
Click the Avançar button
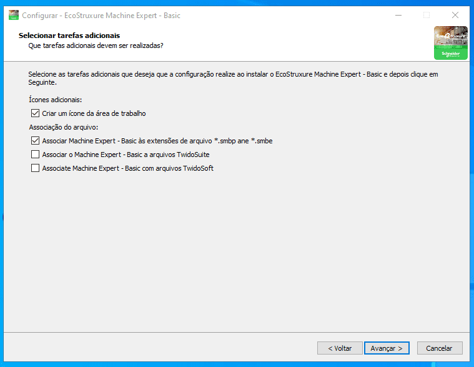[x=387, y=348]
